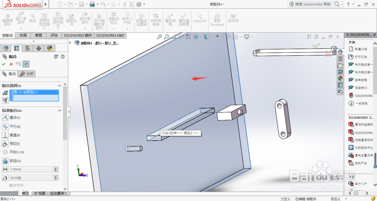Click the Zoom to Fit icon
The height and width of the screenshot is (201, 377).
coord(159,37)
